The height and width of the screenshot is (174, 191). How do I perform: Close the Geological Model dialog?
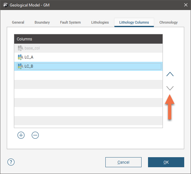tap(186, 5)
